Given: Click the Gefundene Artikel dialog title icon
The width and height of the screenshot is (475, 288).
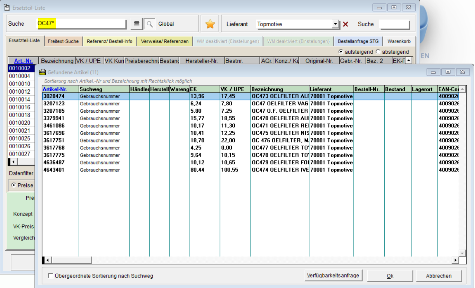Looking at the screenshot, I should tap(42, 72).
